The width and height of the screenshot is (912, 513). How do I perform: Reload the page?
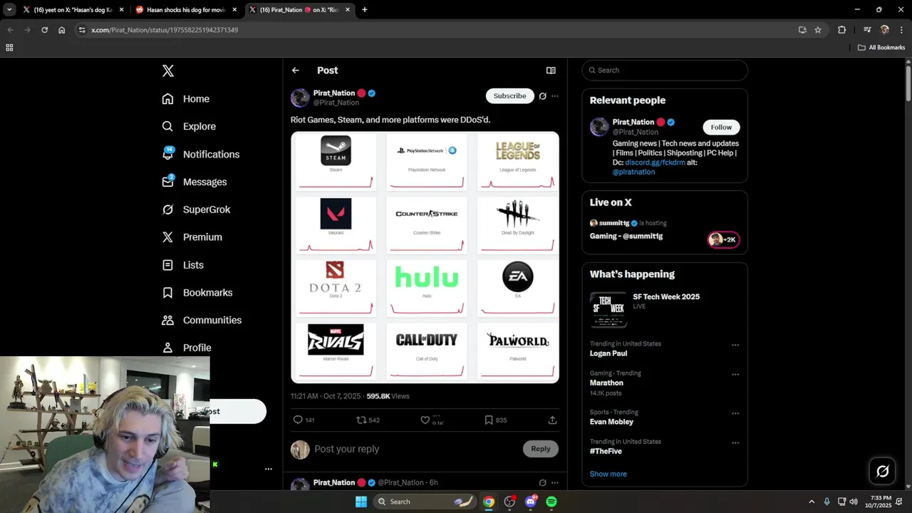click(x=44, y=30)
